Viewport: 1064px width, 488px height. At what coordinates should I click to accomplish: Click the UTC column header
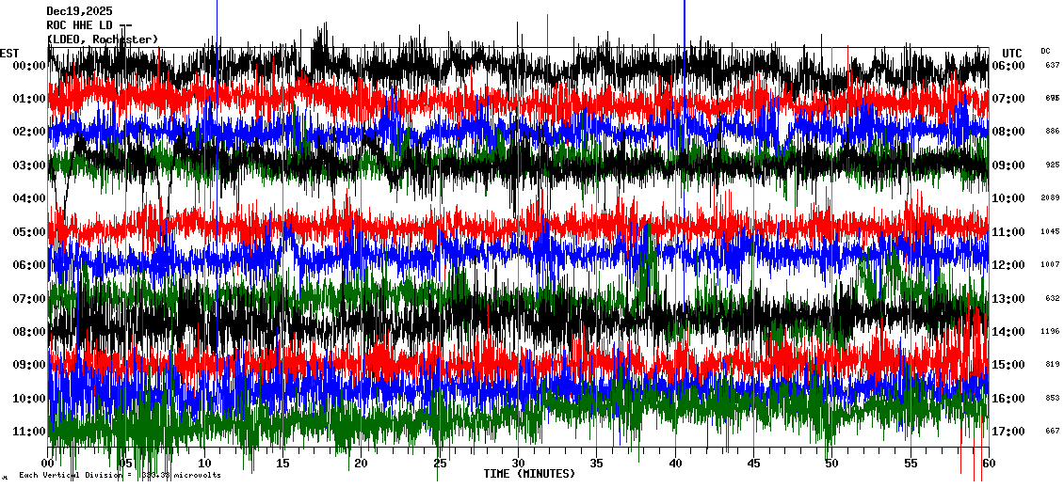(1012, 53)
